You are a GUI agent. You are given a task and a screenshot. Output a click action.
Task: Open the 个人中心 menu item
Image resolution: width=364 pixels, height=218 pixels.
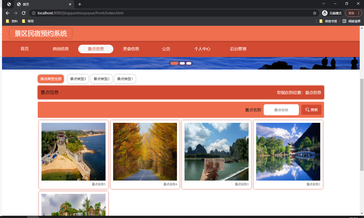(x=202, y=49)
